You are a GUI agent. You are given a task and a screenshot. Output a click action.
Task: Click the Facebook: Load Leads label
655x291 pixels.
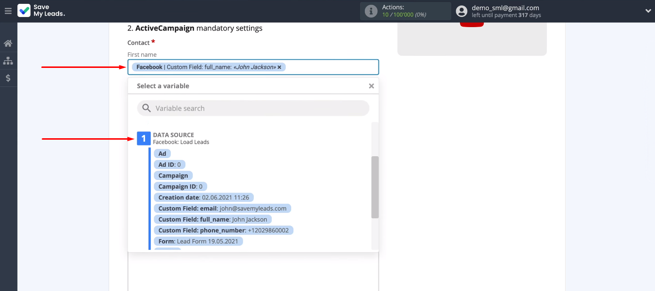click(181, 142)
